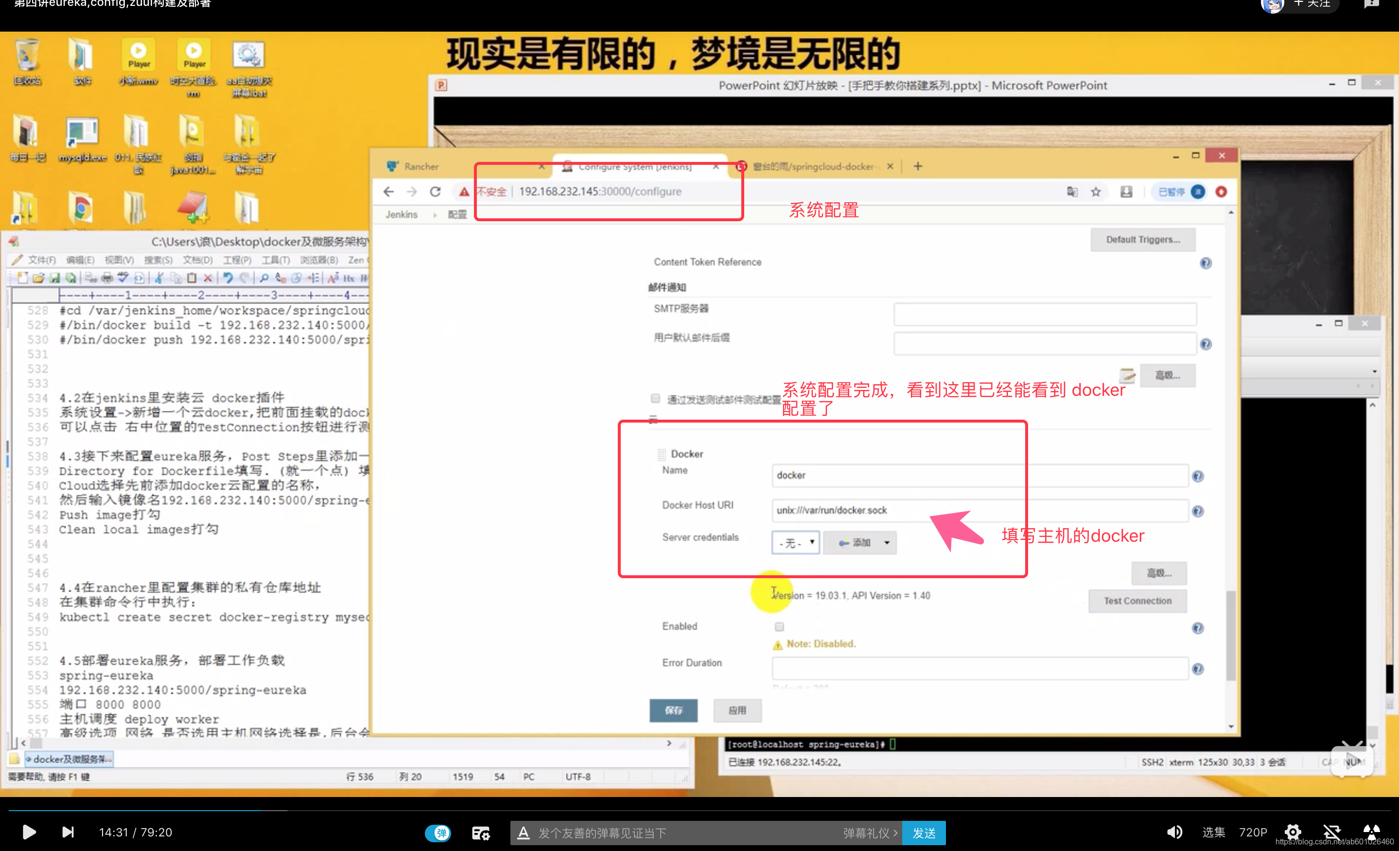Bookmark the page with the star icon
This screenshot has width=1399, height=851.
coord(1096,192)
